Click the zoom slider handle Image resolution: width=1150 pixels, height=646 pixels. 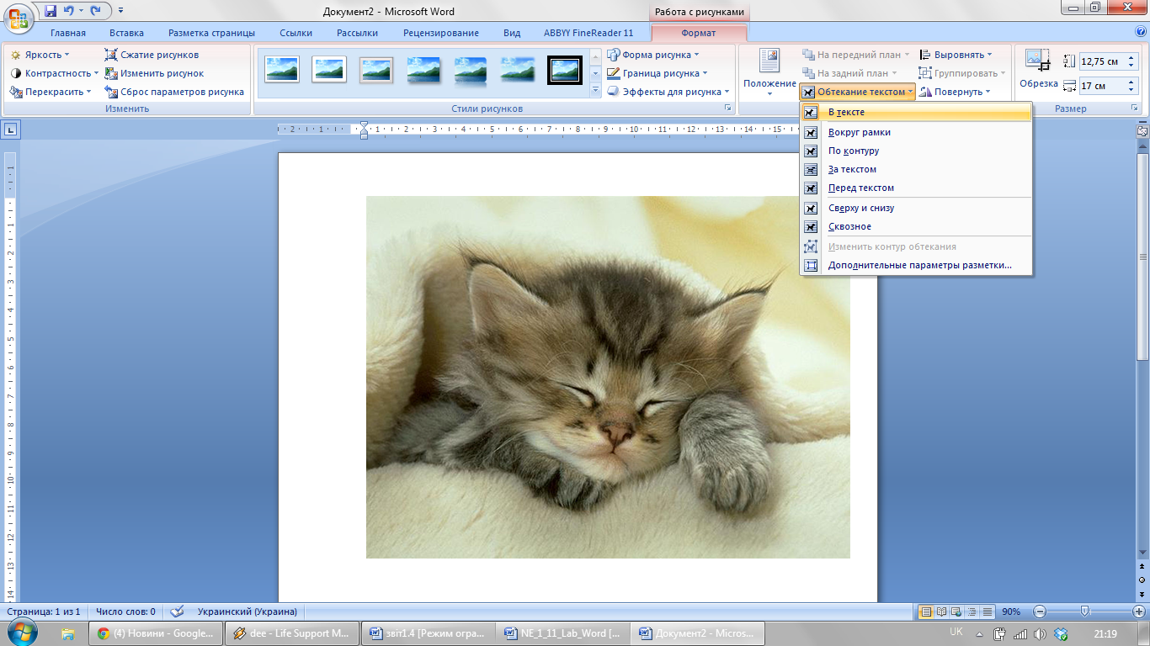[x=1085, y=612]
